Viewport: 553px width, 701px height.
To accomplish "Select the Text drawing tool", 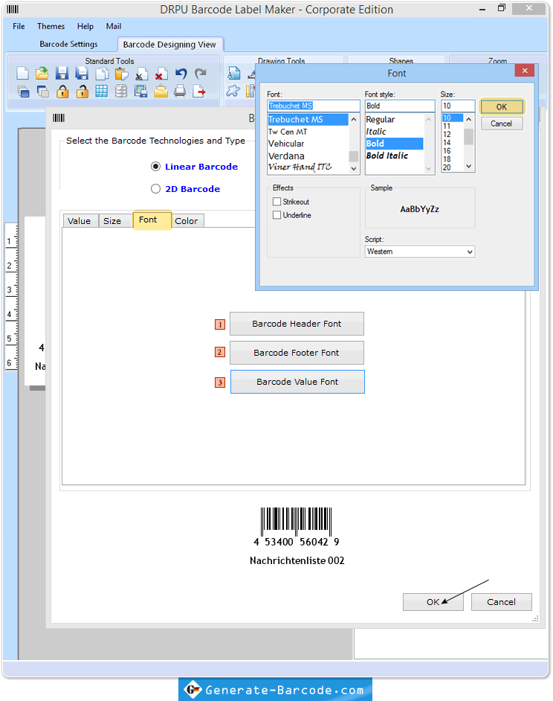I will (233, 74).
